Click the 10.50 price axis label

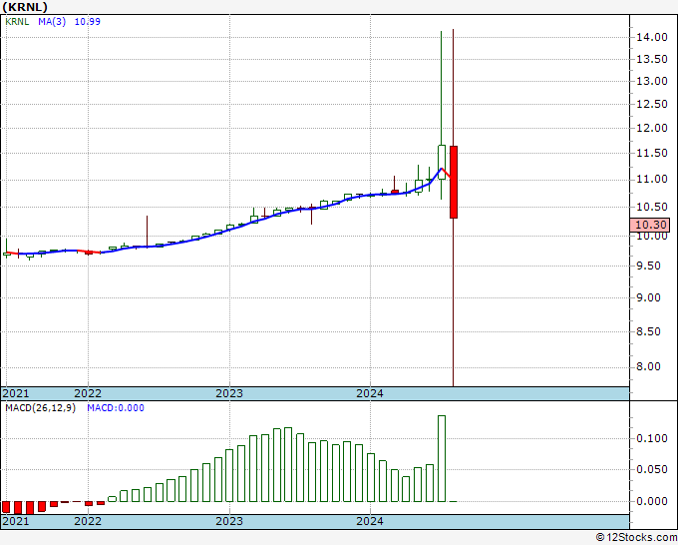tap(652, 207)
